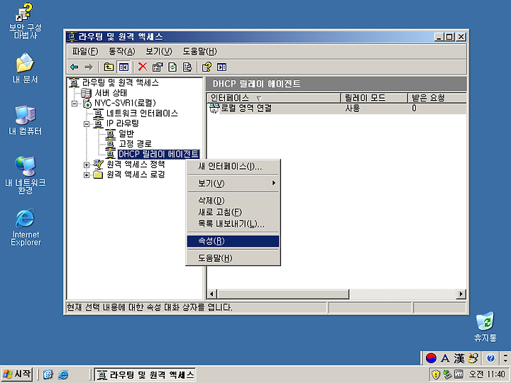Collapse the NYC-SVR1(로컬) tree node
Screen dimensions: 511x383
pyautogui.click(x=75, y=104)
